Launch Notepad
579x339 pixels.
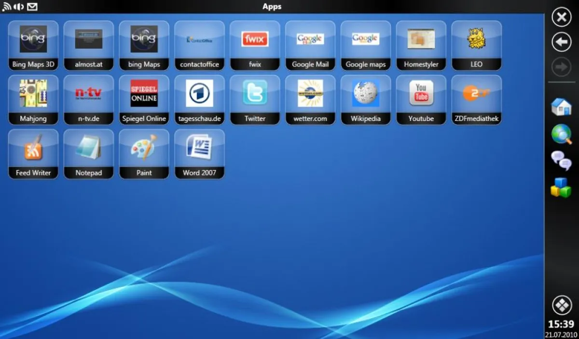[x=88, y=154]
